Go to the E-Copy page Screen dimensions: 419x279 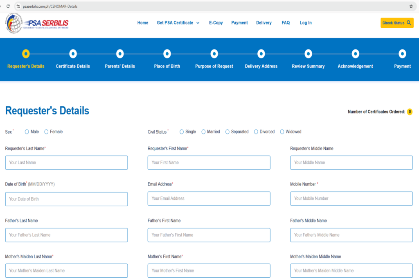pos(216,23)
